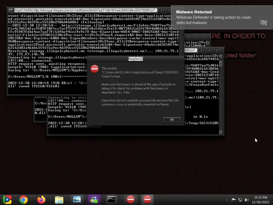Viewport: 273px width, 205px height.
Task: Click the red error icon in RegSvr32 dialog
Action: pyautogui.click(x=95, y=69)
